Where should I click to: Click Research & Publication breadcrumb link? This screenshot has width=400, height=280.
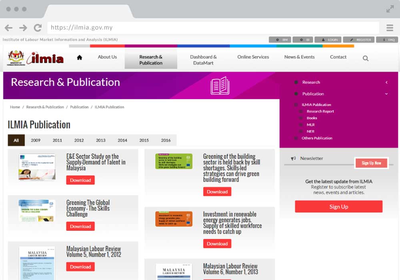[45, 107]
